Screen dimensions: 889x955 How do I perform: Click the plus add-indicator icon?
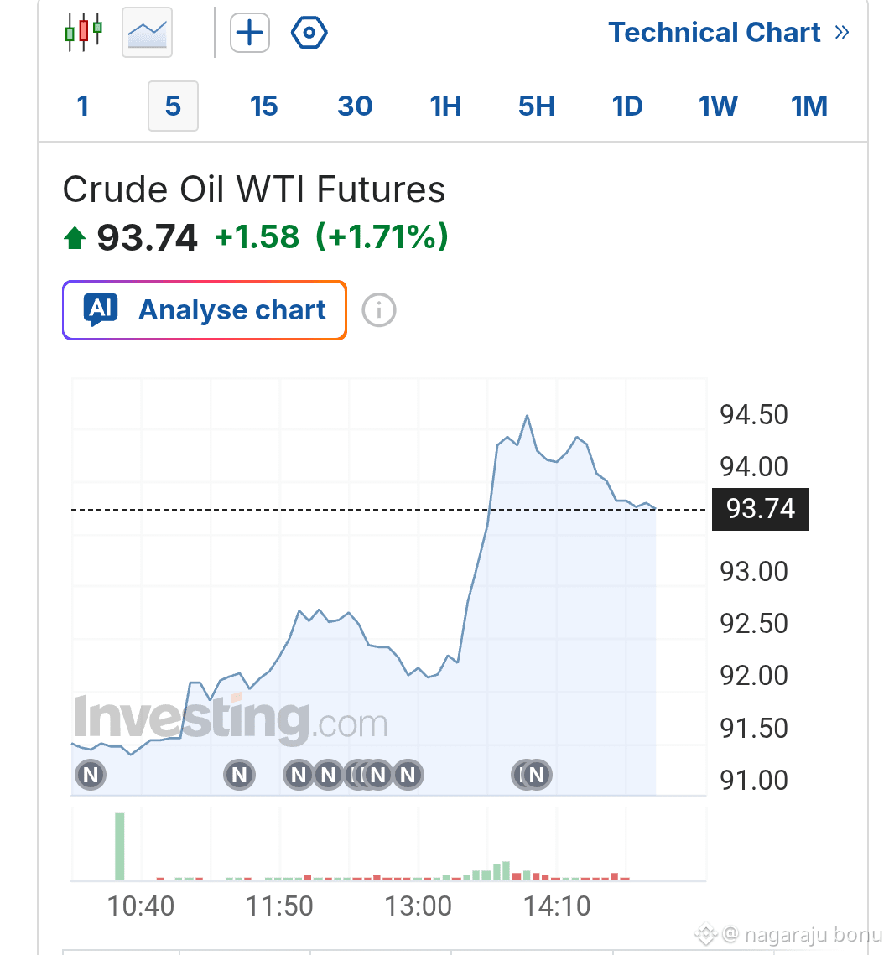(250, 33)
